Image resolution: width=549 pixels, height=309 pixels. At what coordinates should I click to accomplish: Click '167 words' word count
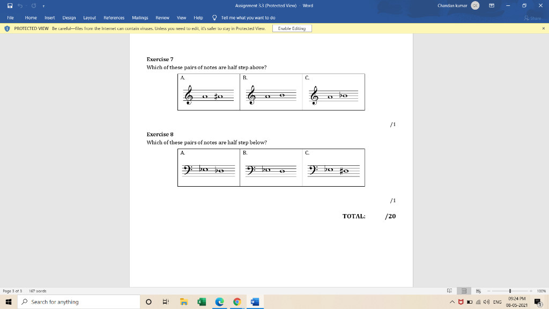(x=38, y=291)
